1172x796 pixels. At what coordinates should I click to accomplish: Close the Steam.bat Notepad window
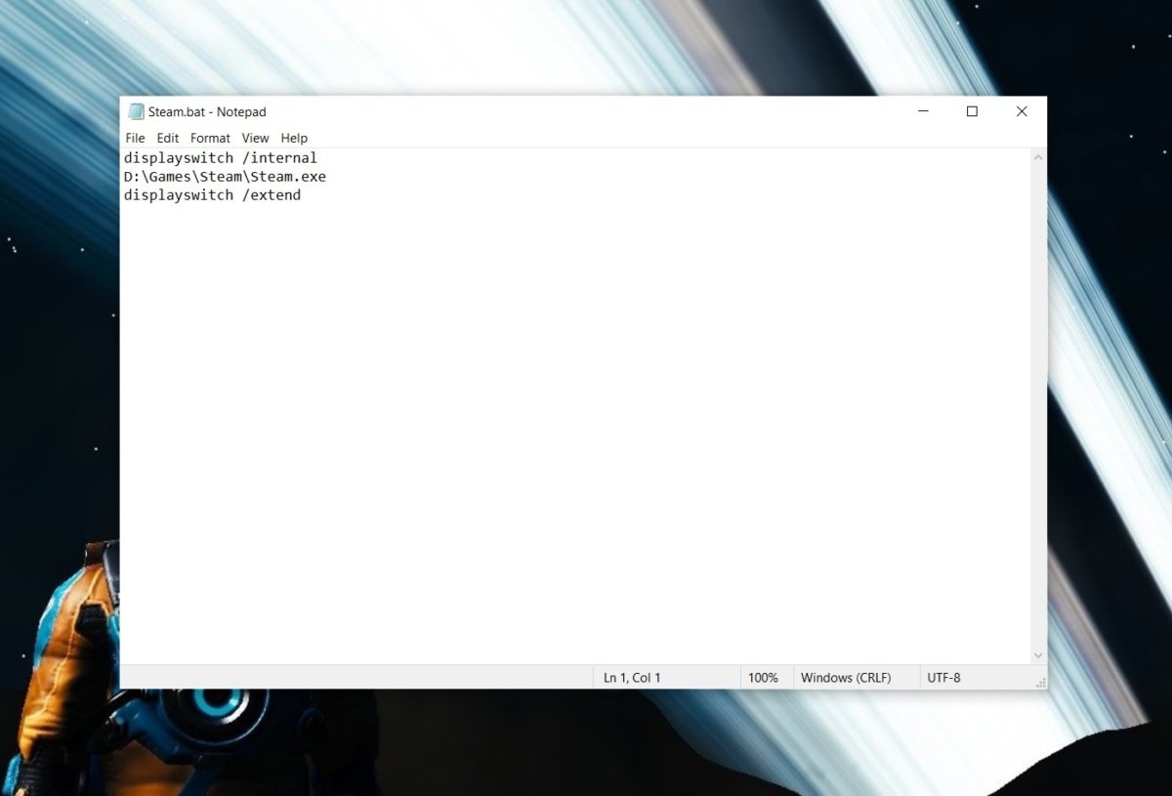[x=1022, y=111]
